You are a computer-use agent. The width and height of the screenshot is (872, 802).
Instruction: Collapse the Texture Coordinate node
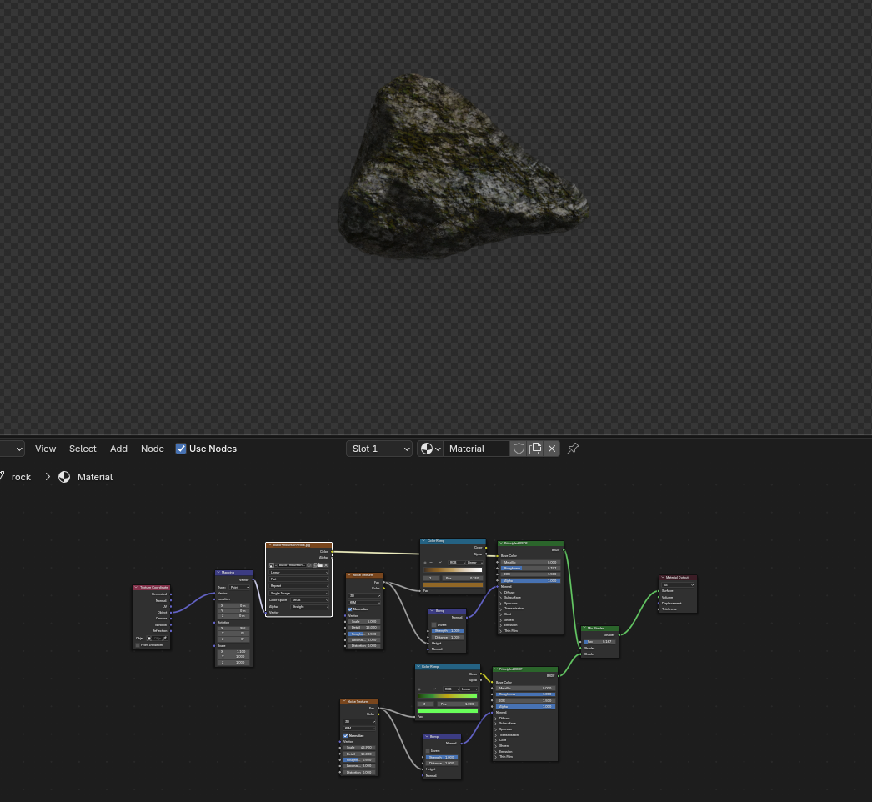136,587
